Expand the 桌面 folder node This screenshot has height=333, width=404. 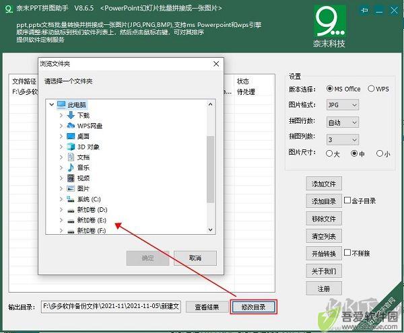tap(61, 136)
